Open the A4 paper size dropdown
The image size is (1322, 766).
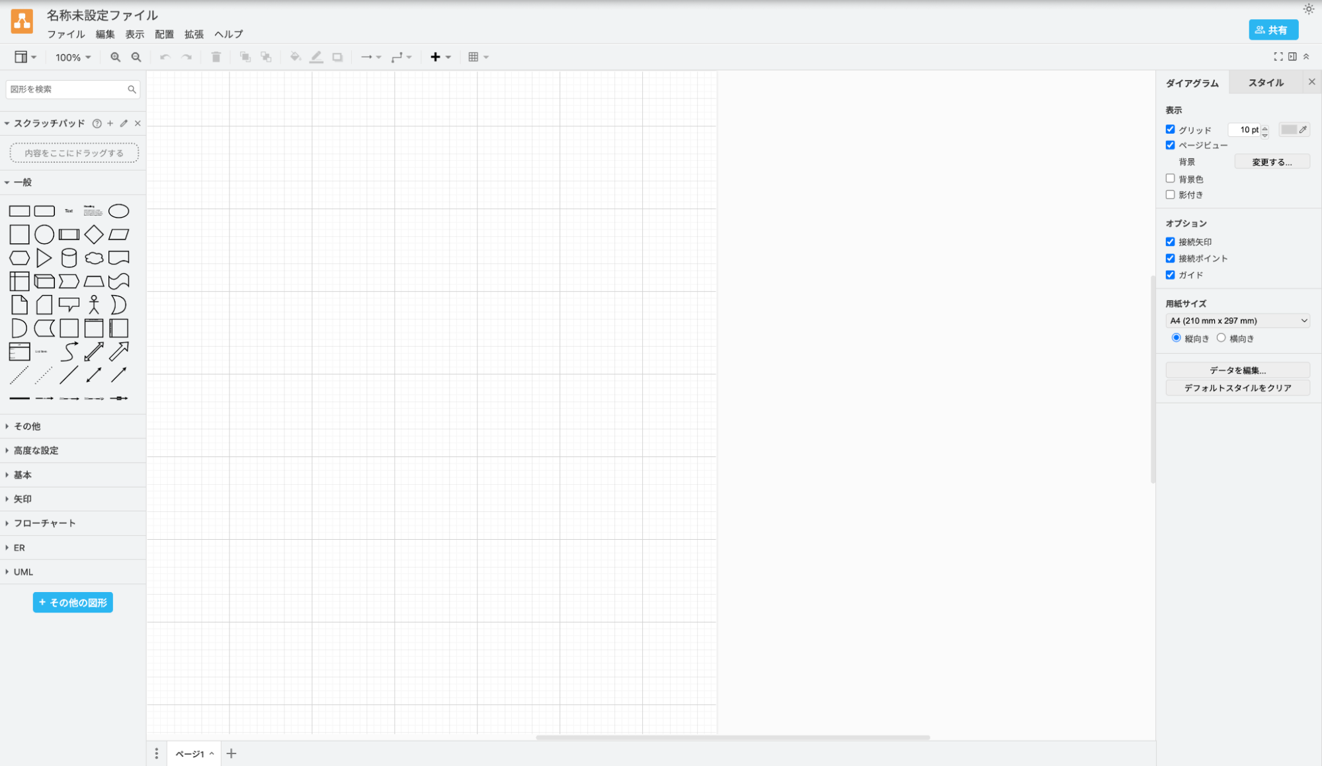click(1237, 321)
